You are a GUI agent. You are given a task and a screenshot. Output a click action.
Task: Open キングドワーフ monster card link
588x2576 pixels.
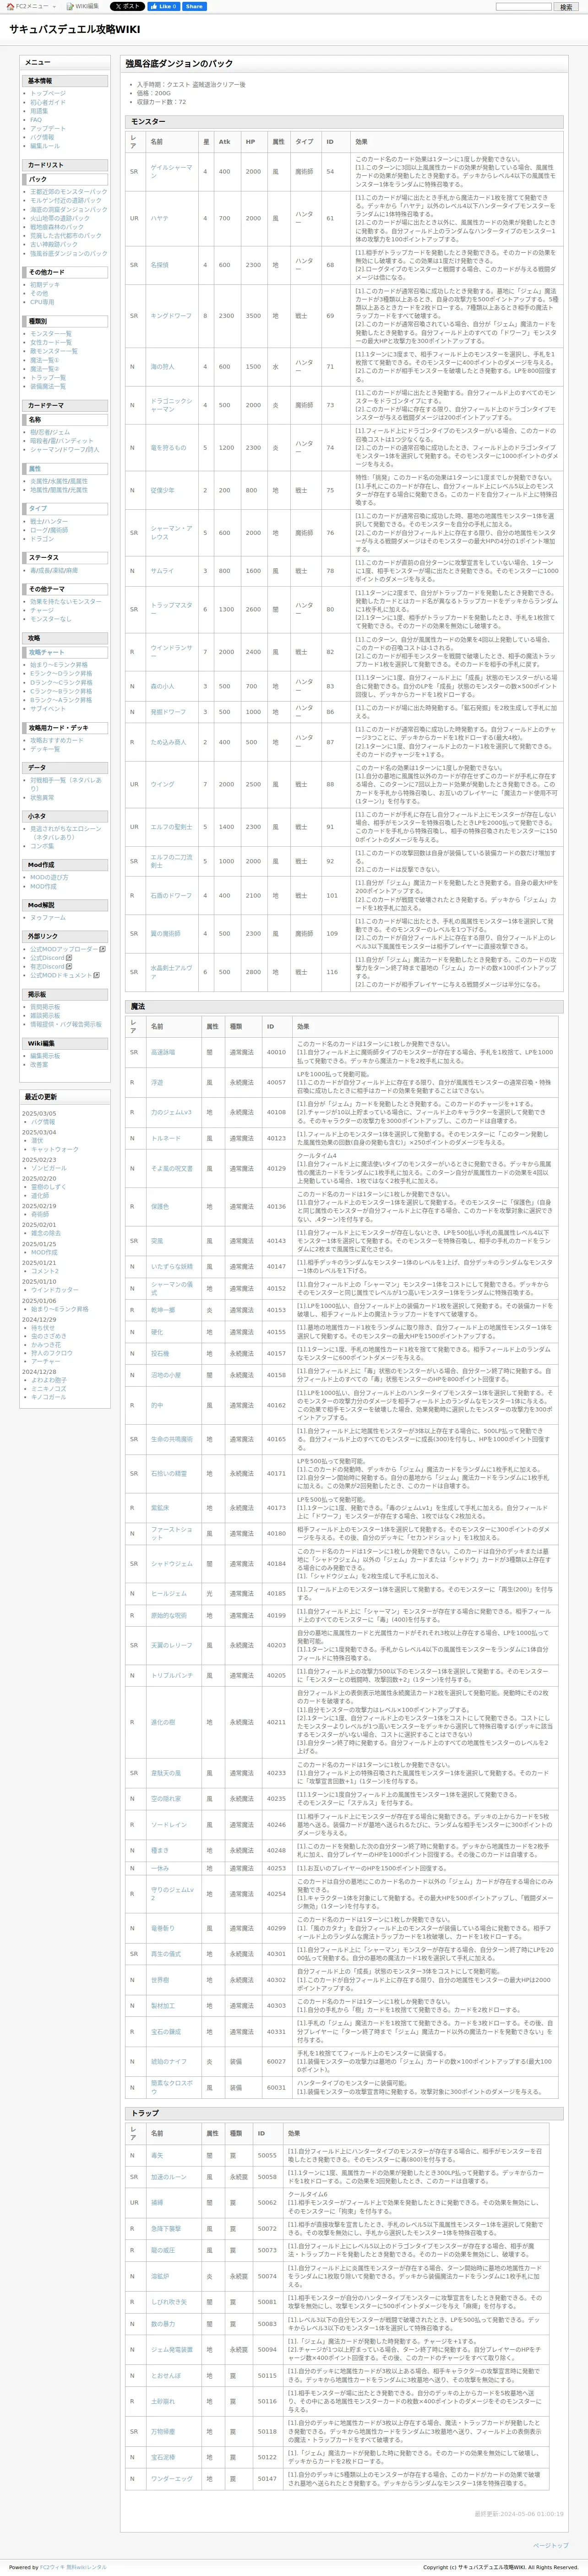click(x=171, y=316)
